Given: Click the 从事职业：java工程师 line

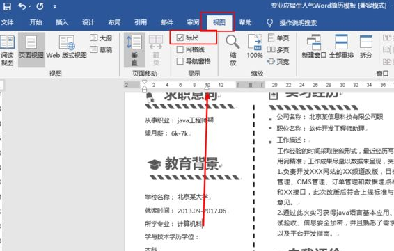Looking at the screenshot, I should click(x=179, y=120).
